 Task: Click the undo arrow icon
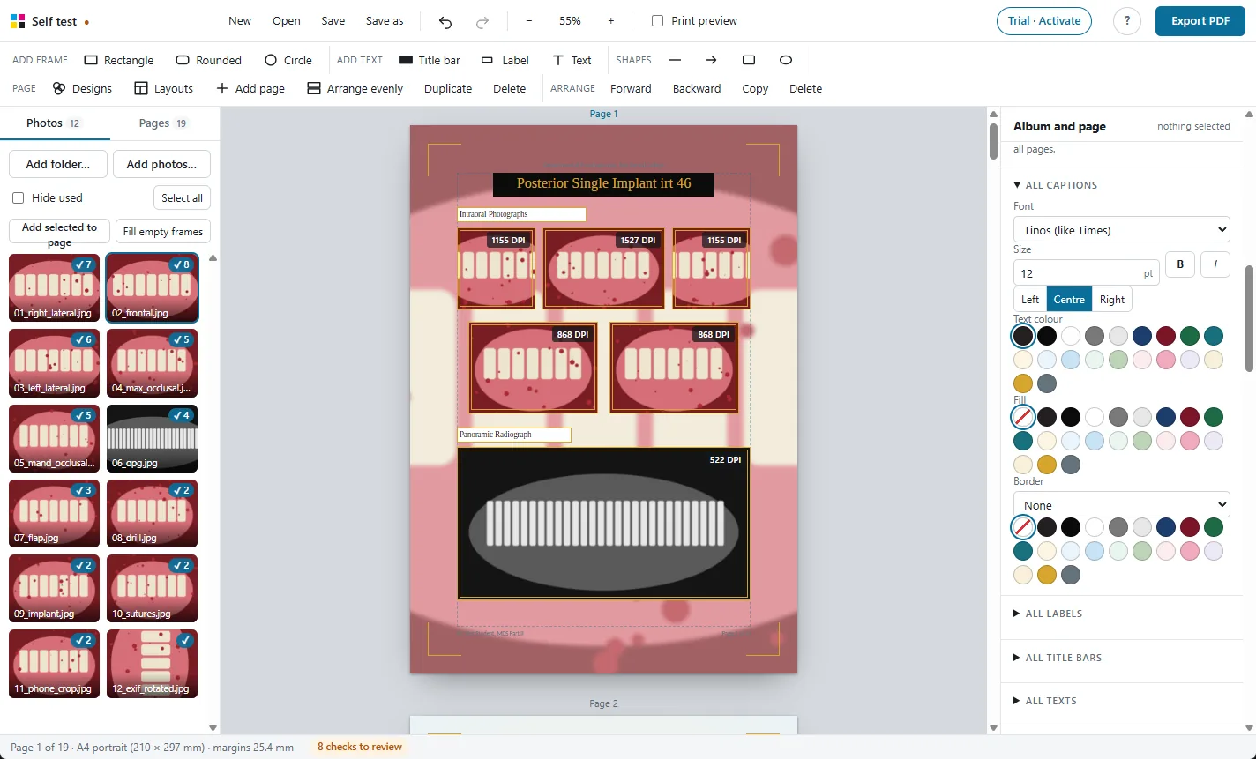(445, 21)
